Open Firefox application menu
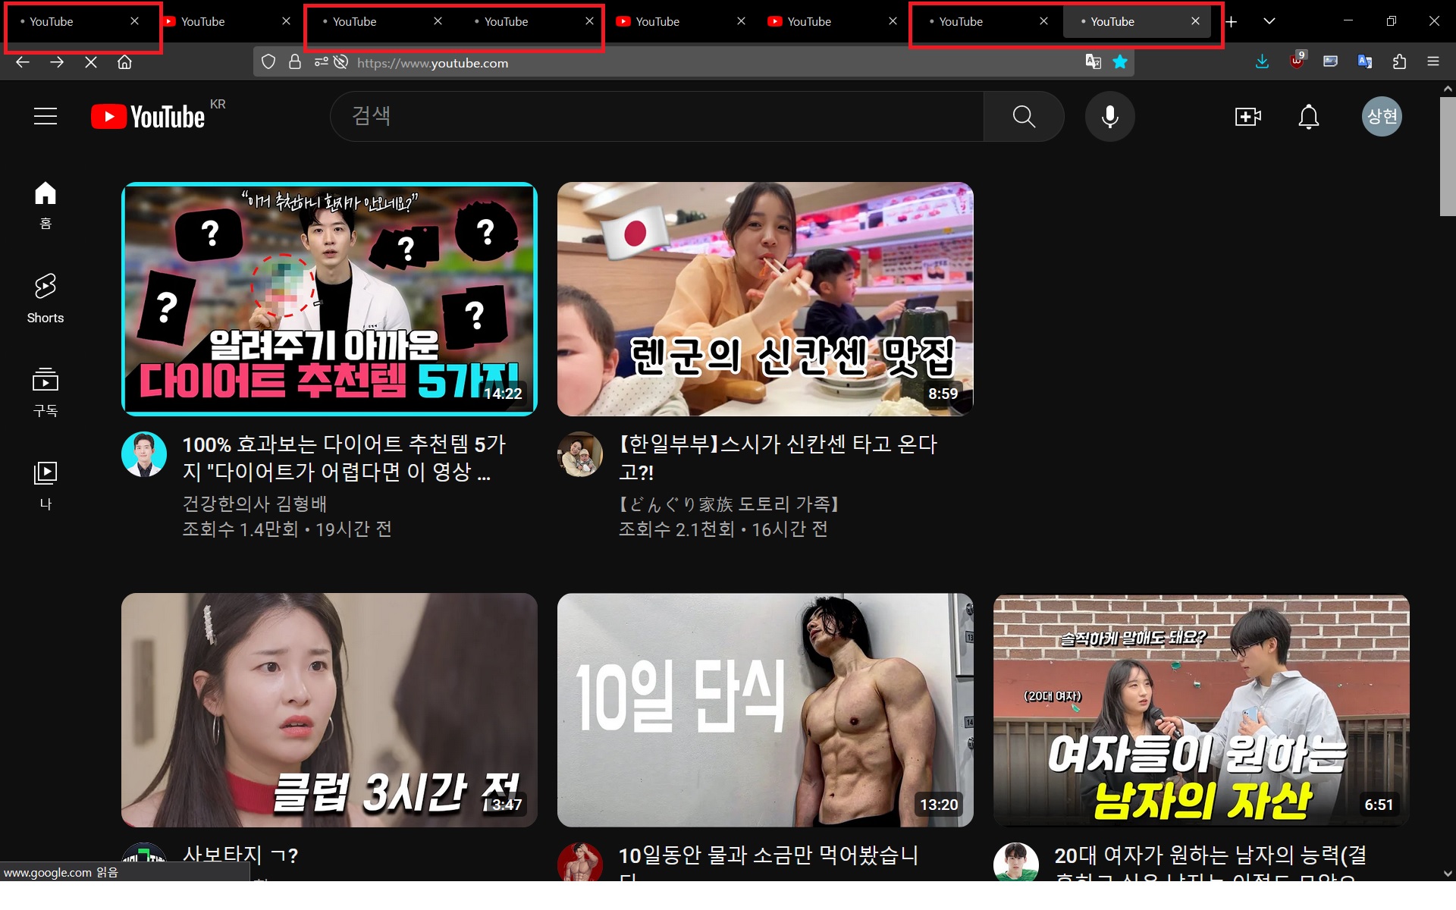Screen dimensions: 1456x910 [x=1432, y=62]
